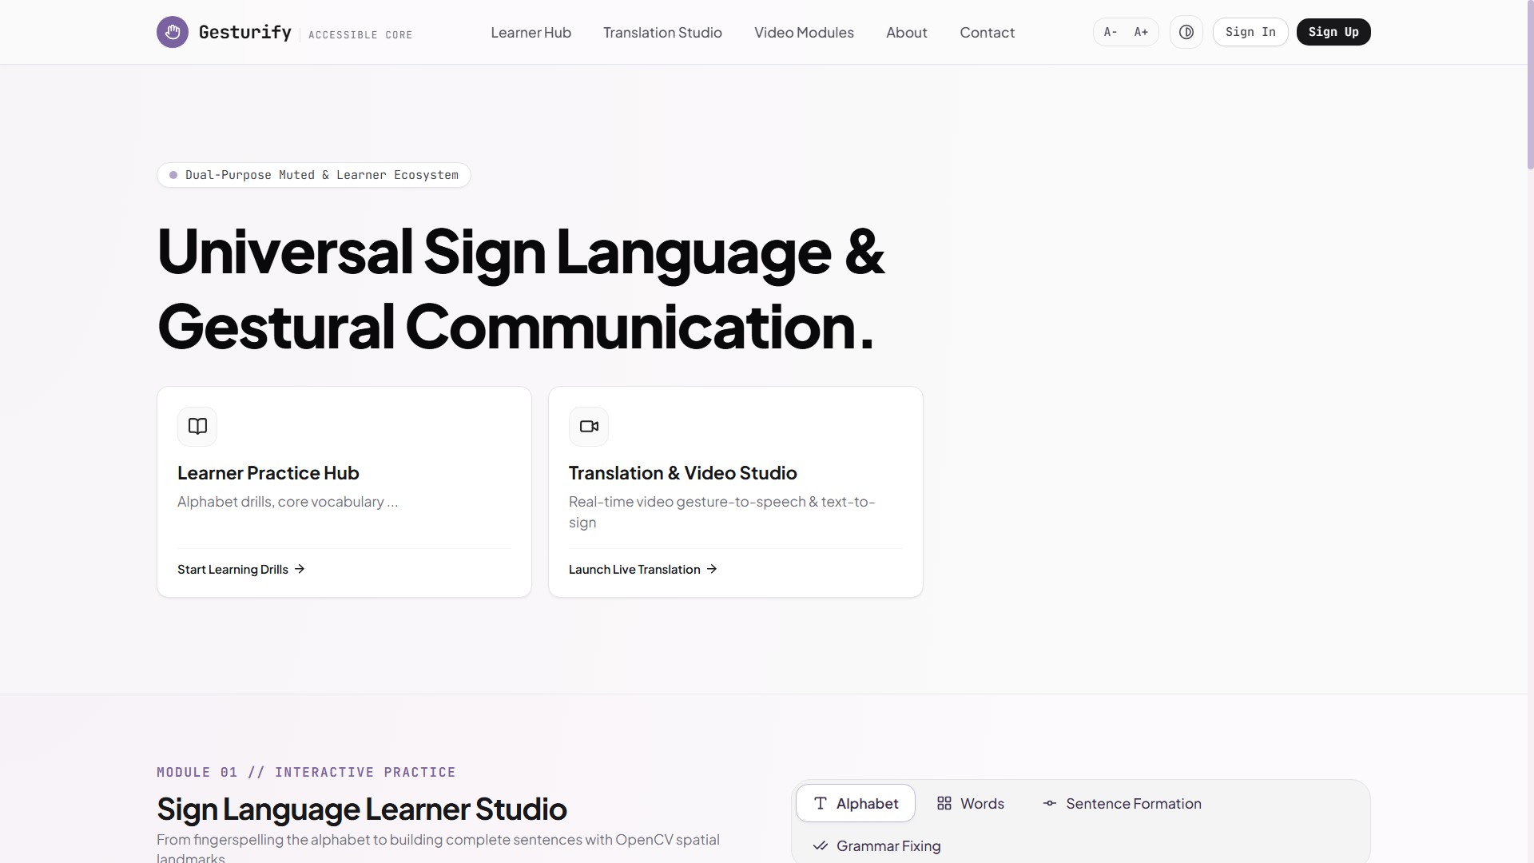Click the page's vertical scrollbar thumb
Image resolution: width=1534 pixels, height=863 pixels.
pos(1530,84)
